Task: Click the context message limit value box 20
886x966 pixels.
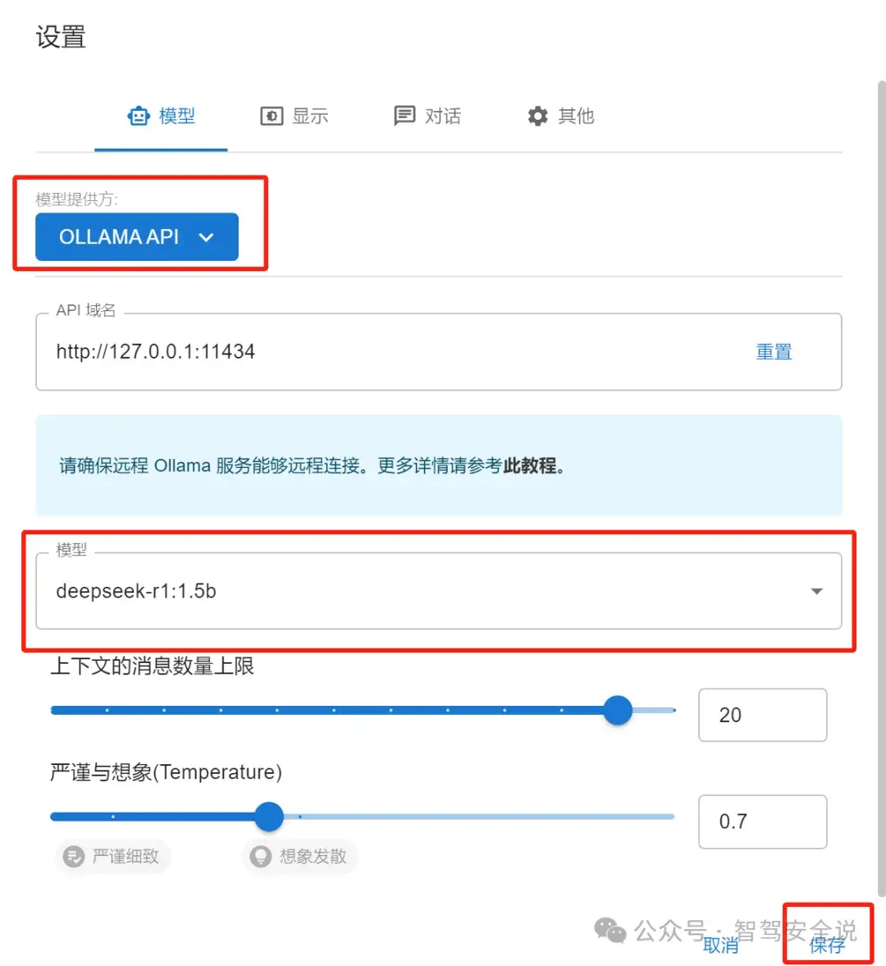Action: (x=762, y=715)
